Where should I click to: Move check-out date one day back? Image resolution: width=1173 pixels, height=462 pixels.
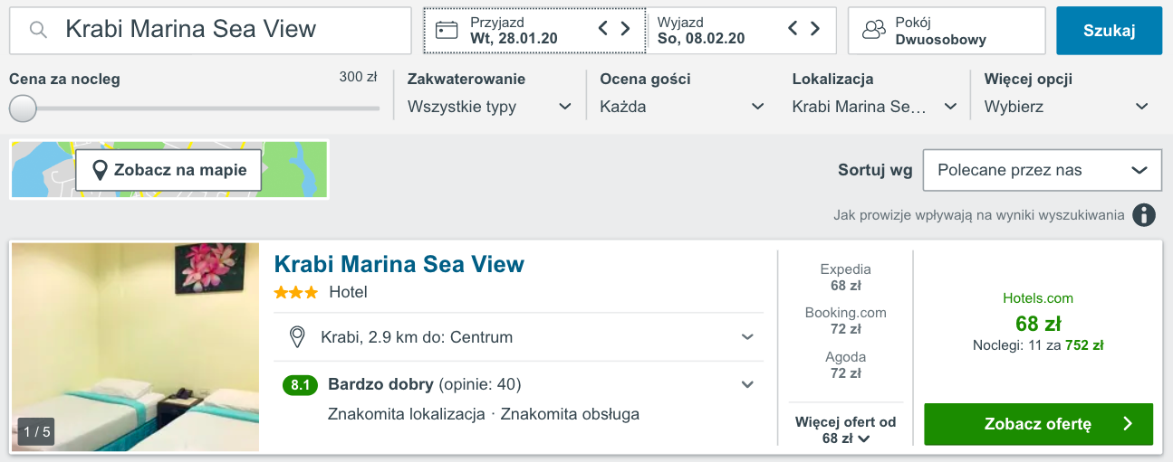(793, 29)
